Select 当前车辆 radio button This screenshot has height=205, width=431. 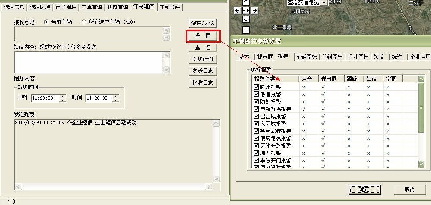(x=47, y=22)
